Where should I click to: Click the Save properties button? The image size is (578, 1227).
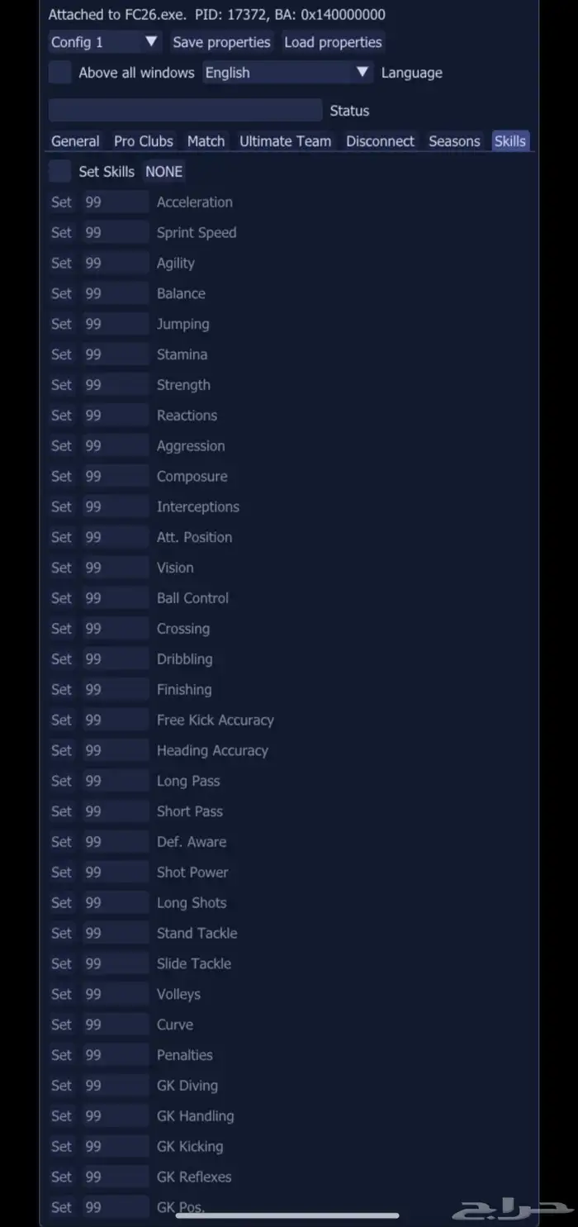click(221, 42)
